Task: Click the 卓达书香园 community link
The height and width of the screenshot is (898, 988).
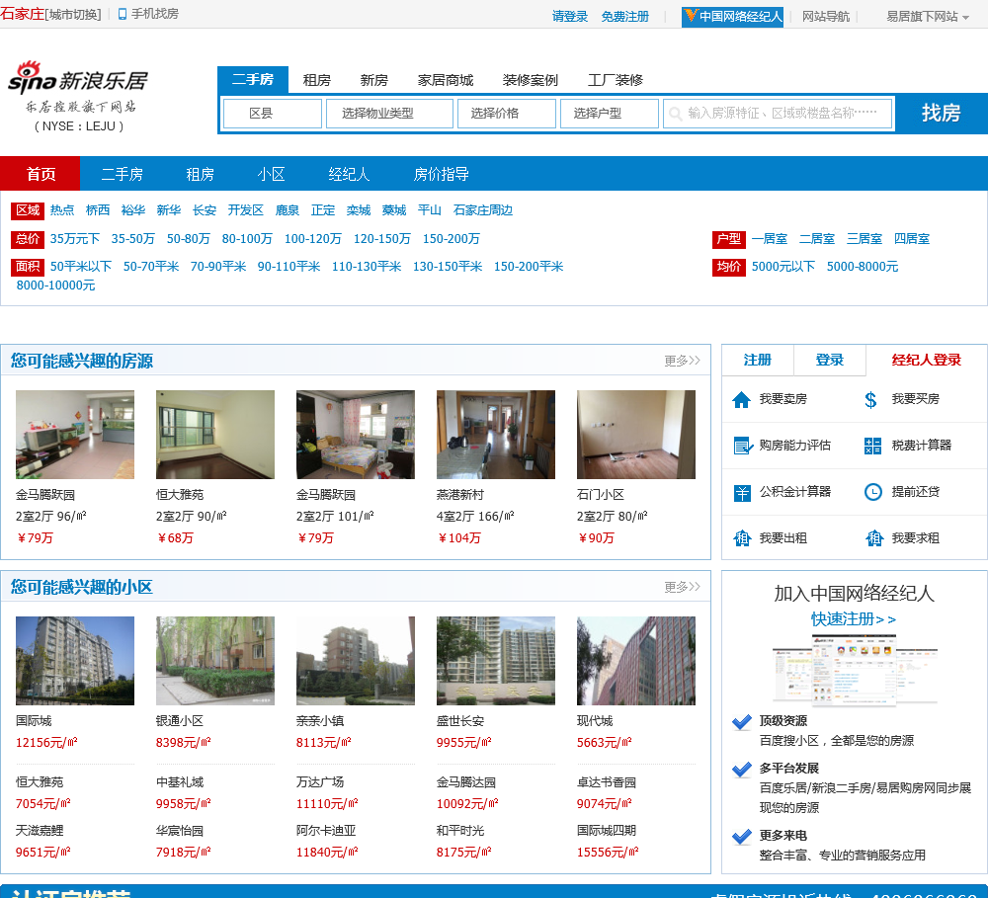Action: point(607,782)
